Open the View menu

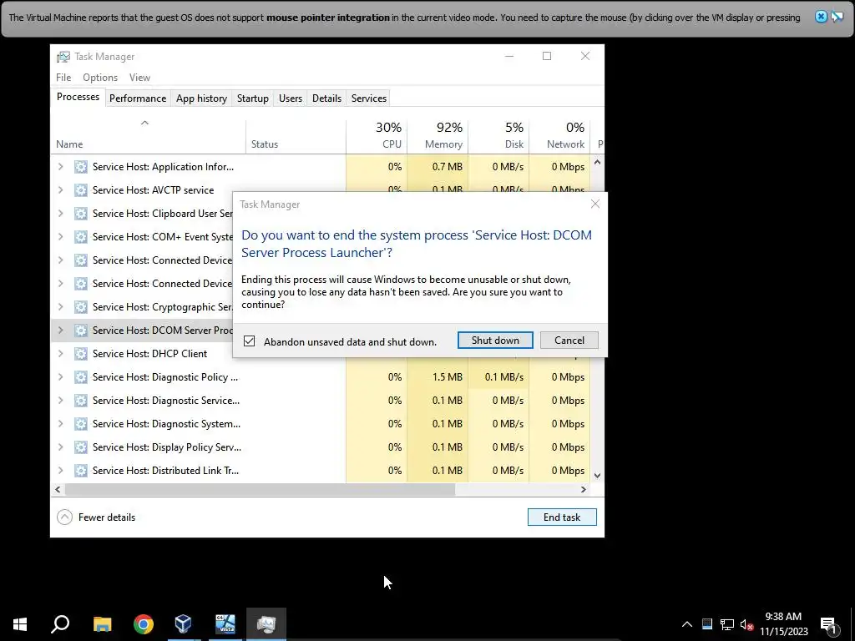[x=139, y=78]
